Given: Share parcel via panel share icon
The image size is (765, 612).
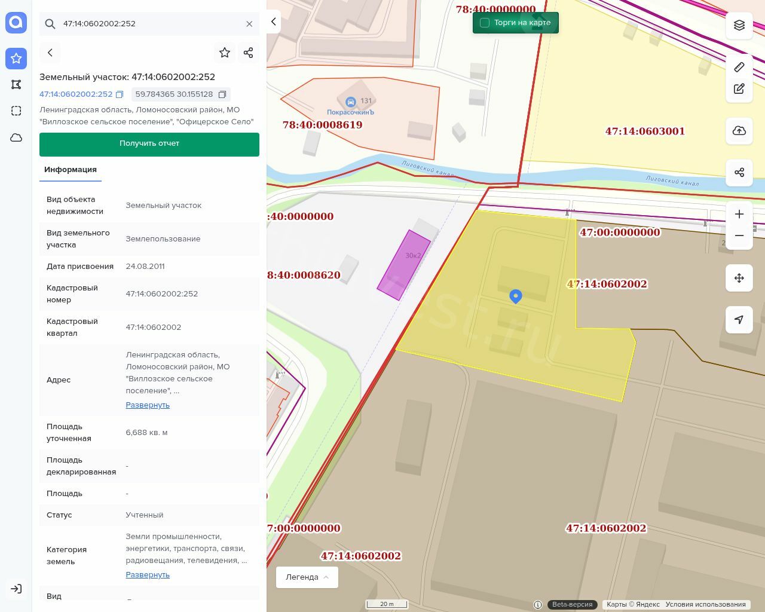Looking at the screenshot, I should coord(249,53).
